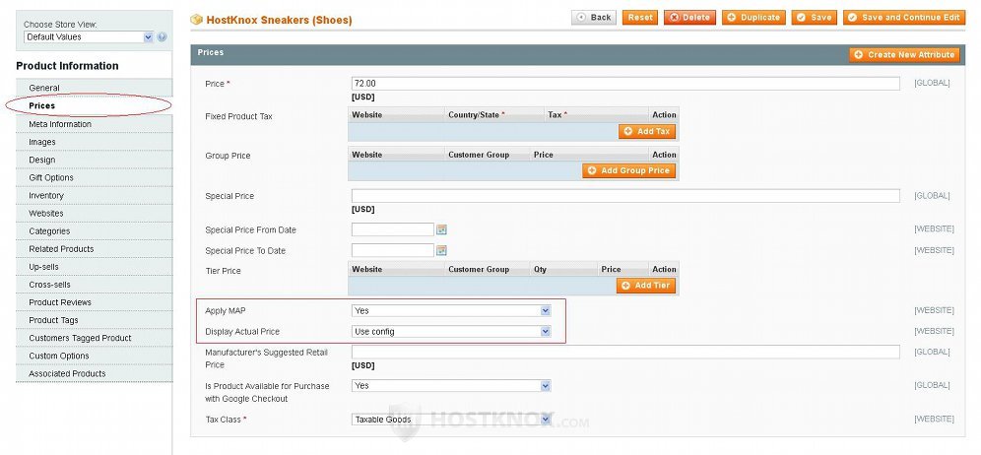Open the Google Checkout availability dropdown

click(x=451, y=386)
